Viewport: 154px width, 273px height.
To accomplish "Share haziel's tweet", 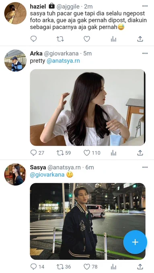I will (x=140, y=39).
